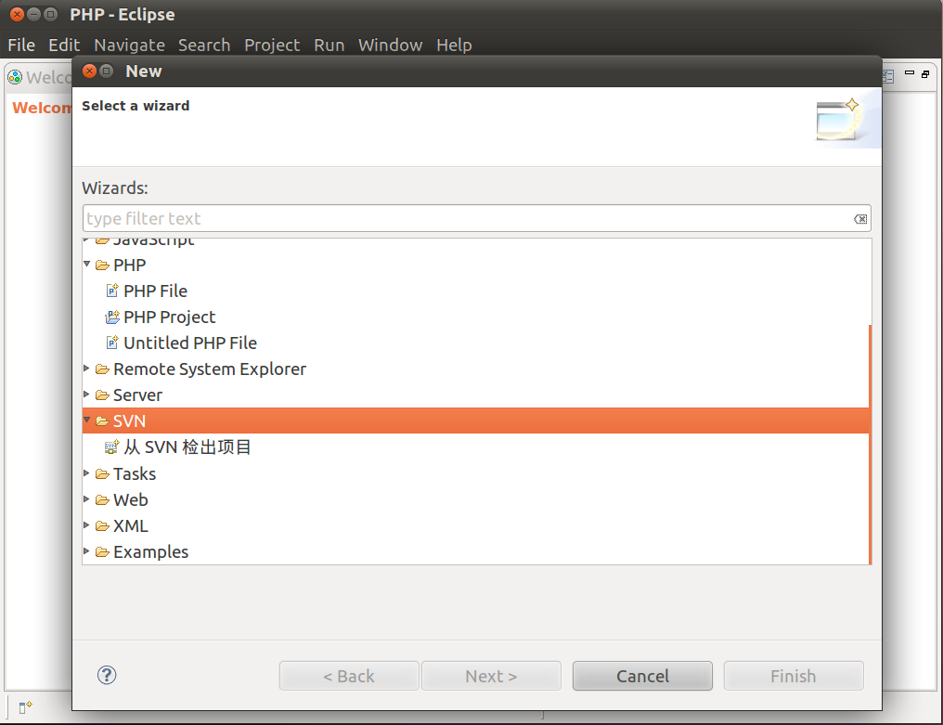Open the File menu

[x=21, y=45]
